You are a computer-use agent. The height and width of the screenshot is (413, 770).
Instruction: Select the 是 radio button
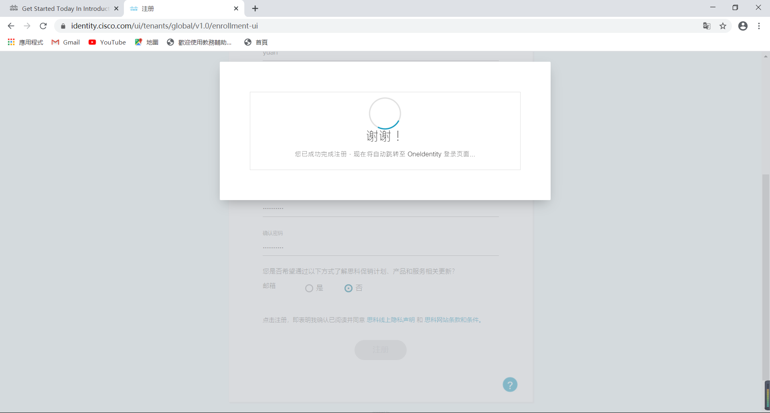309,288
